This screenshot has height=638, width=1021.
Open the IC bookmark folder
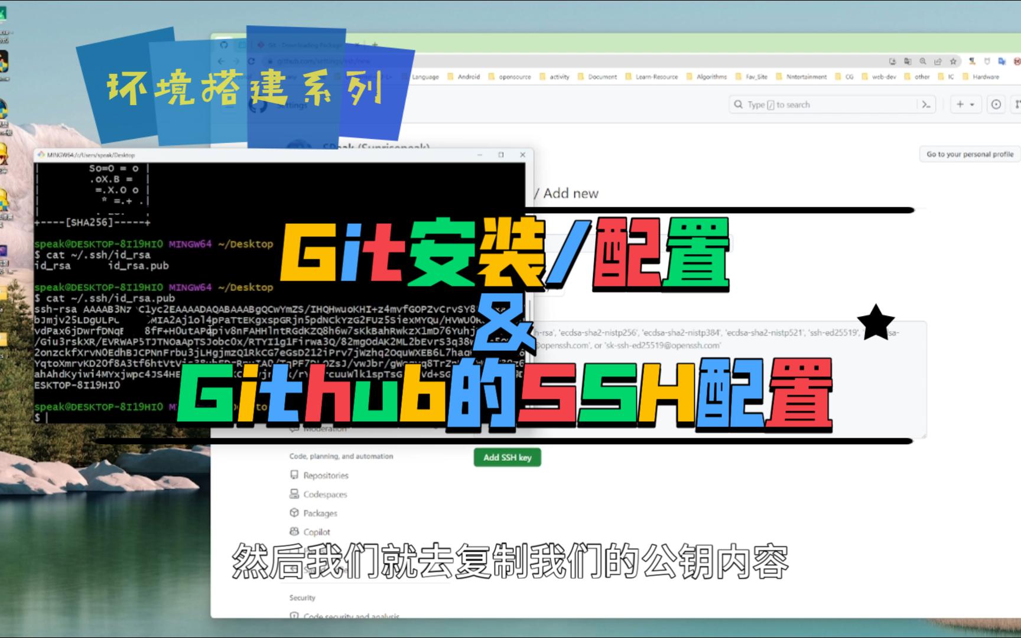946,77
